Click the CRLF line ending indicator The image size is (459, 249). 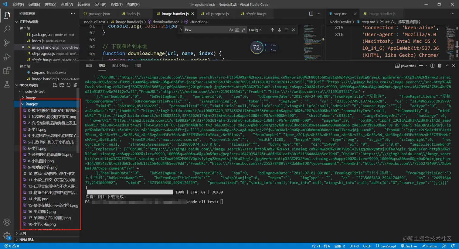coord(367,246)
